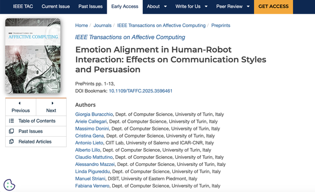
Task: Click the article title heading
Action: [x=171, y=59]
